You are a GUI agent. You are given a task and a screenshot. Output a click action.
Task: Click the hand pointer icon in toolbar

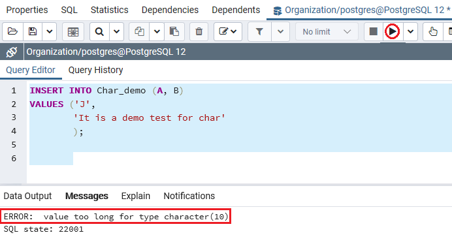coord(433,31)
